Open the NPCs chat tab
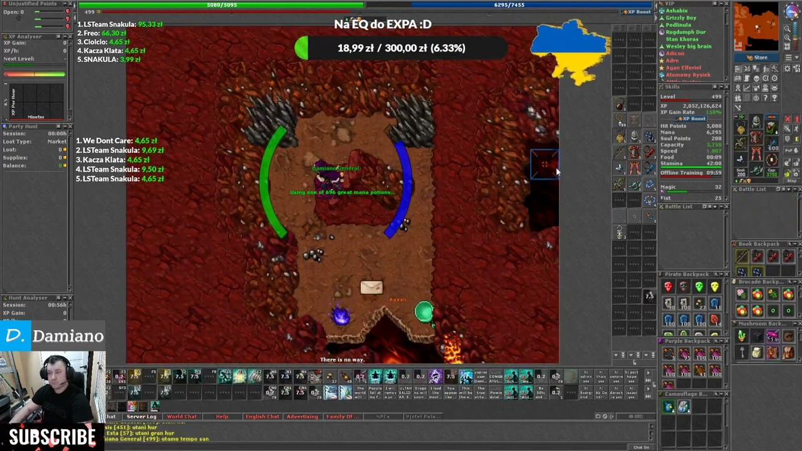 (383, 417)
